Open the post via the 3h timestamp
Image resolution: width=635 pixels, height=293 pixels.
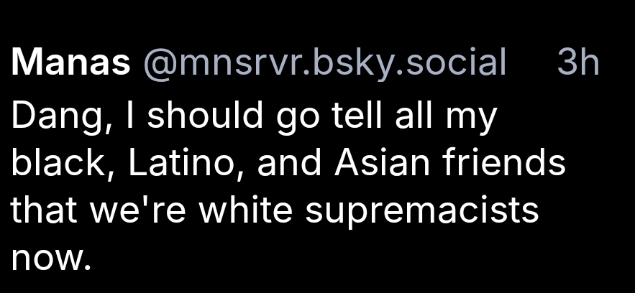click(578, 63)
